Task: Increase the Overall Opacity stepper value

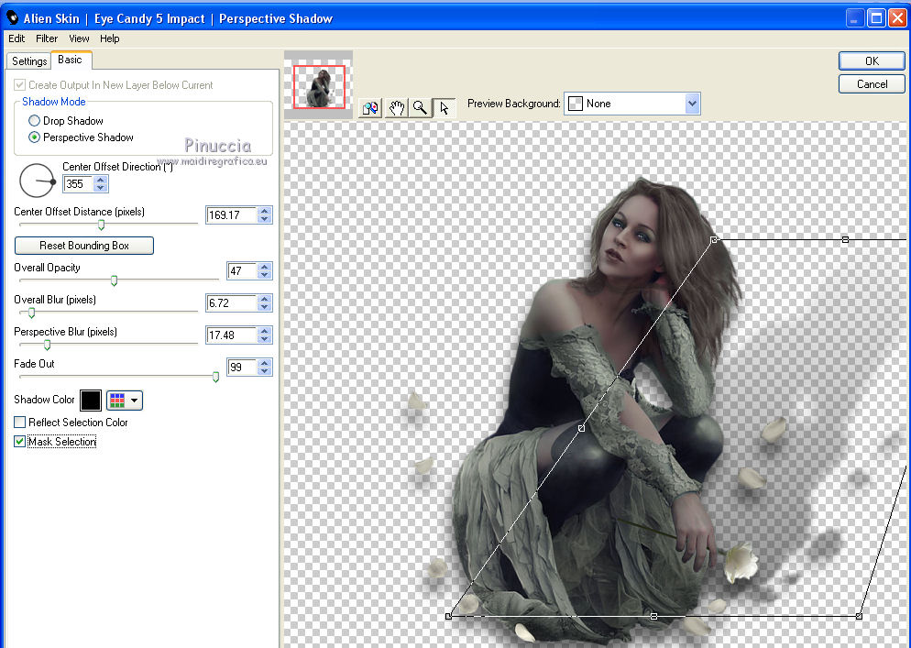Action: point(265,267)
